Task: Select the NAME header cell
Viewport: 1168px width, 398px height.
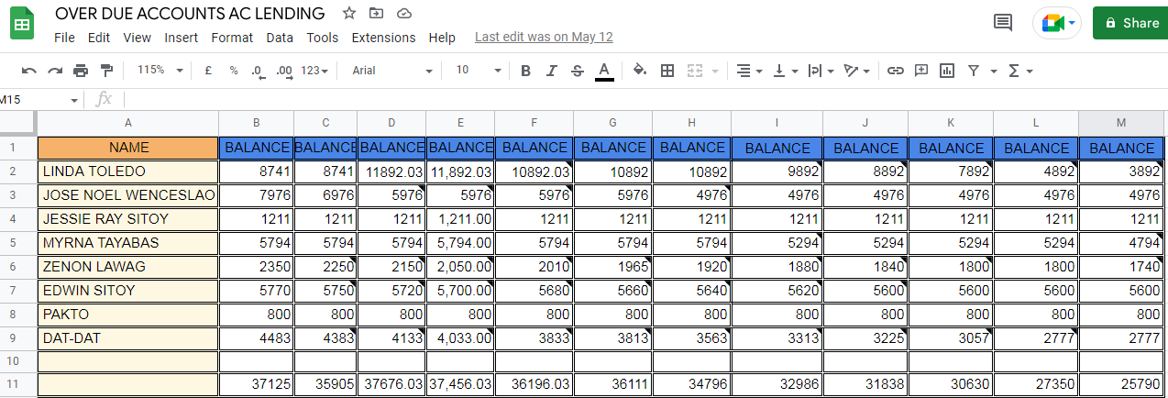Action: 128,148
